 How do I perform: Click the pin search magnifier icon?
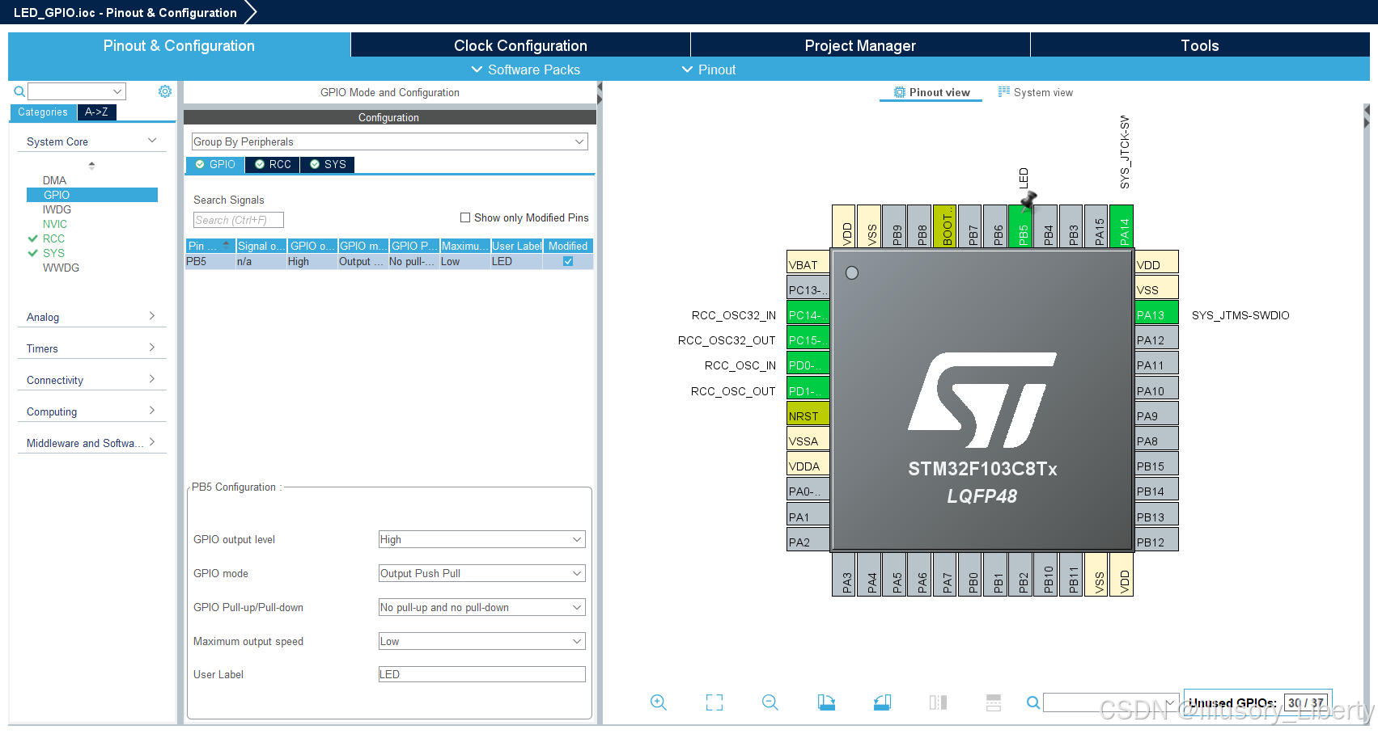(x=1033, y=702)
